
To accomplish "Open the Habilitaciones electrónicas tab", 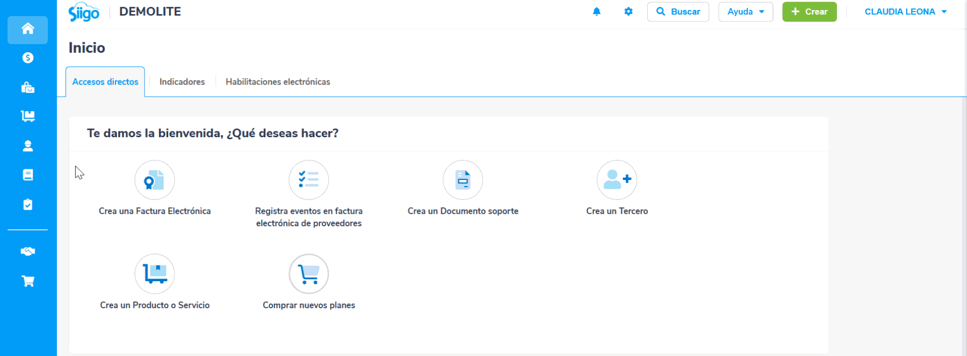I will click(x=278, y=81).
